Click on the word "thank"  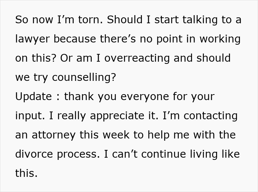click(79, 97)
